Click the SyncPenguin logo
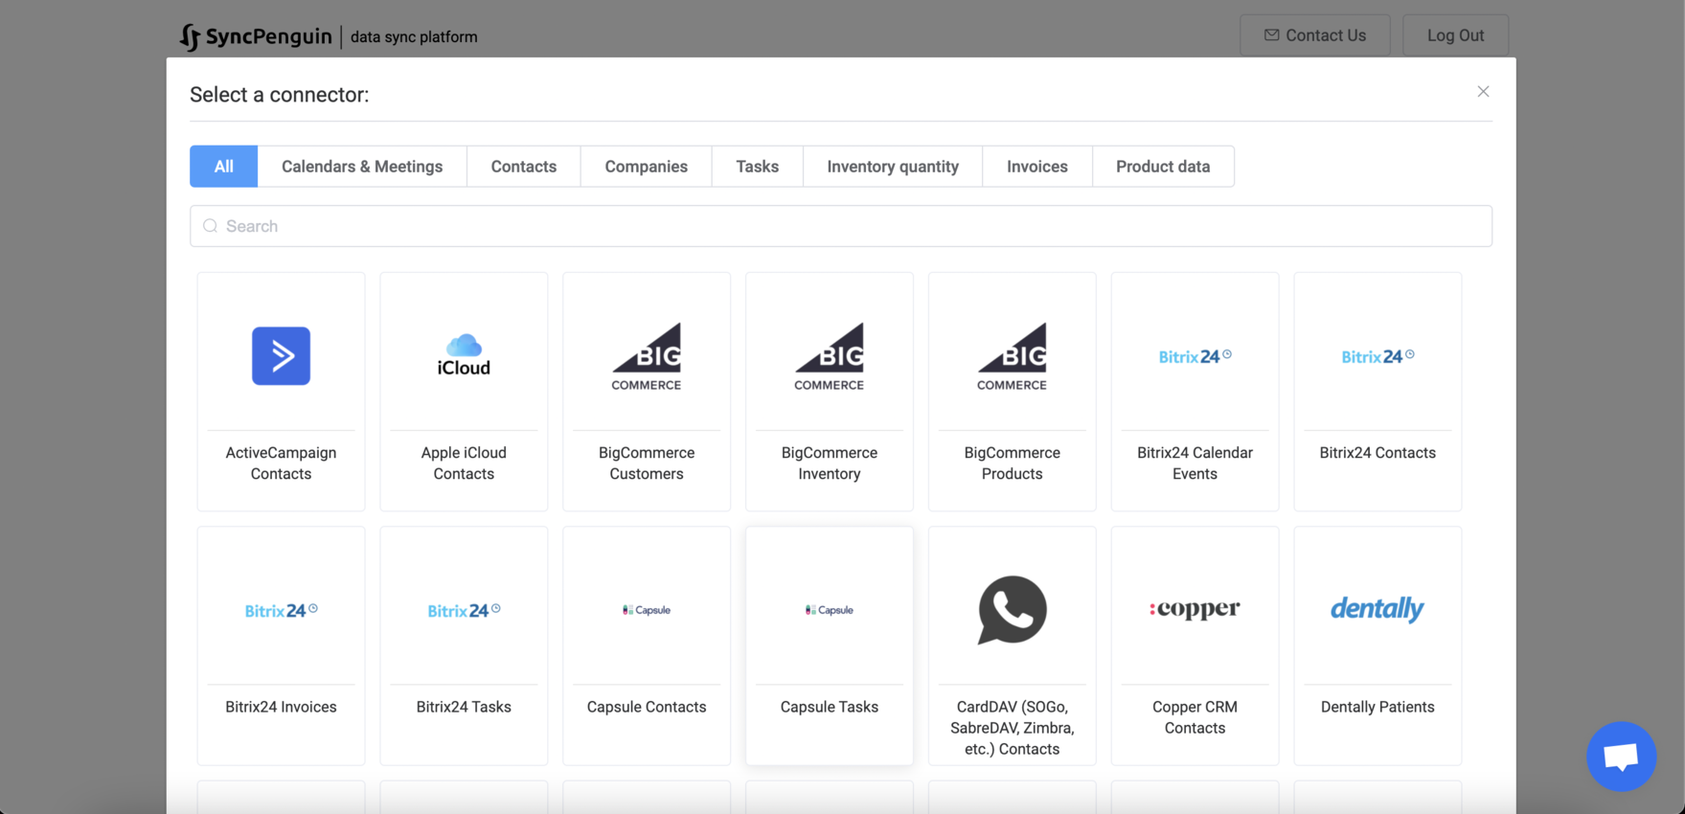Viewport: 1685px width, 814px height. coord(256,36)
